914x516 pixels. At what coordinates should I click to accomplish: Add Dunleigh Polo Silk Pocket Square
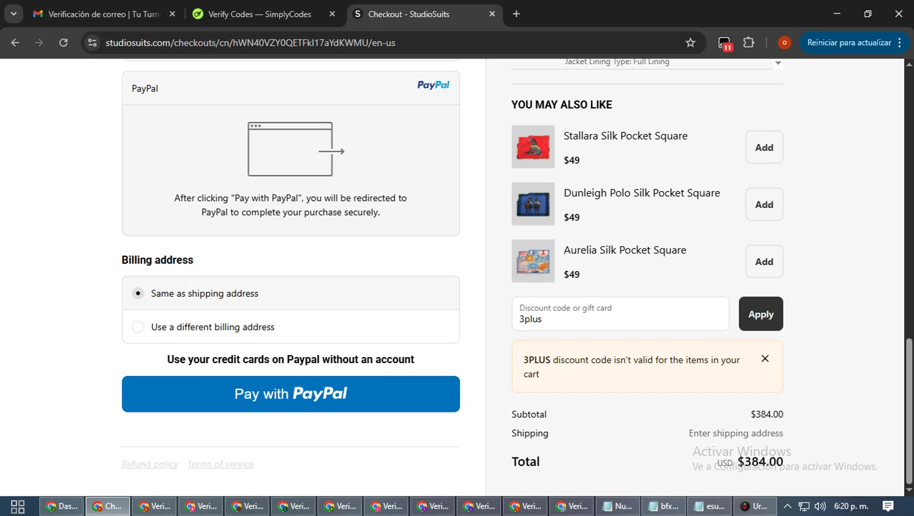tap(764, 205)
